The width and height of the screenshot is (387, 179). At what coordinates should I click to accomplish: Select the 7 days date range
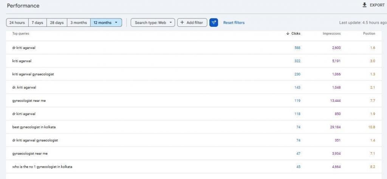coord(37,22)
